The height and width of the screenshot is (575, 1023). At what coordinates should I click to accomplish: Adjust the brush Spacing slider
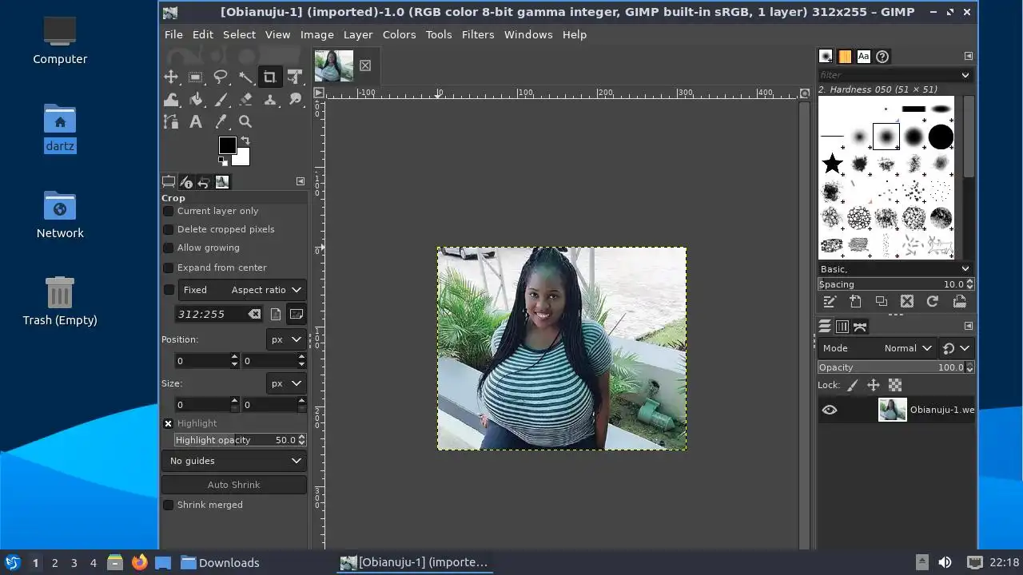[891, 284]
